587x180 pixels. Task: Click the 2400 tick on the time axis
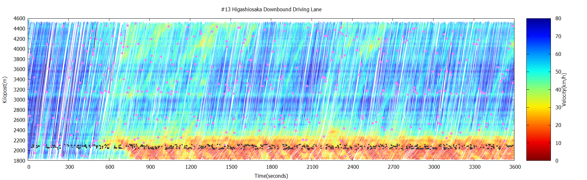353,167
